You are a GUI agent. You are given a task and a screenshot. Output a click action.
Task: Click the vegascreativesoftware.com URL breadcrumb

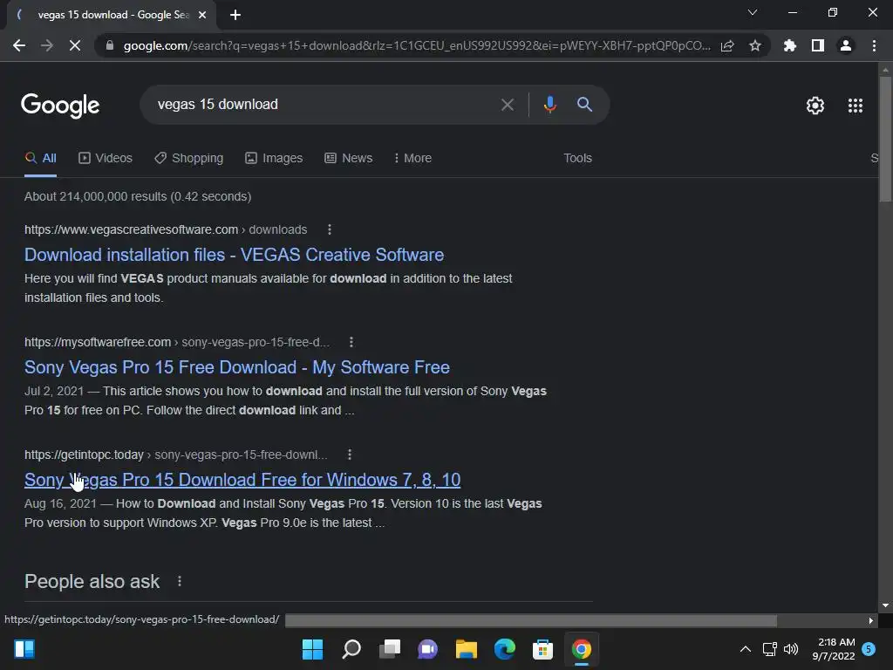(x=166, y=229)
